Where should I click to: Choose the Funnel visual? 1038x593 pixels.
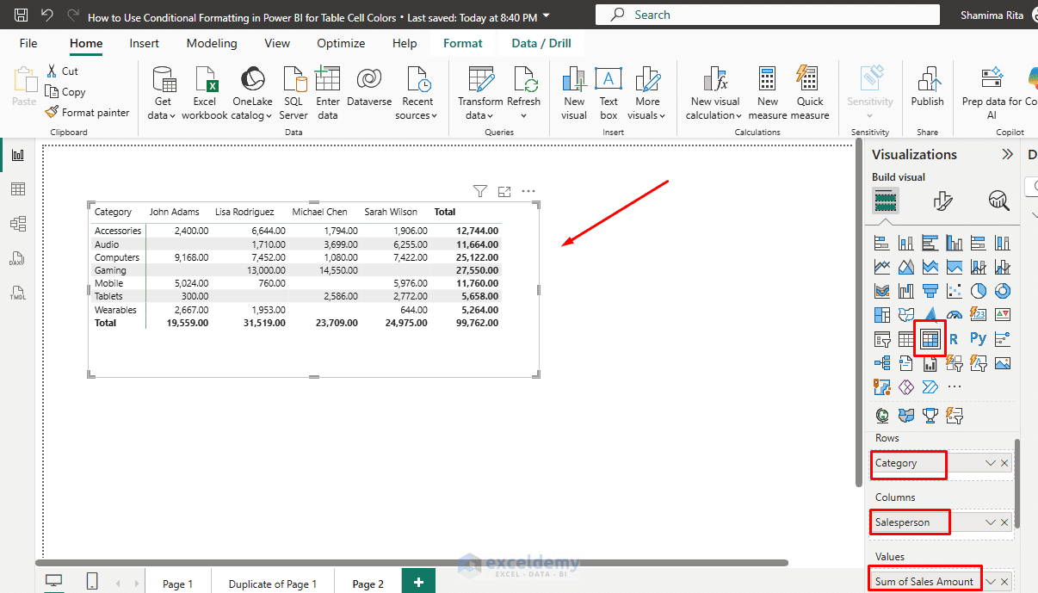coord(930,291)
